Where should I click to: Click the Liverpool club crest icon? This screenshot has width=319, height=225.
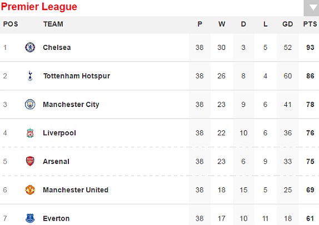click(x=30, y=133)
